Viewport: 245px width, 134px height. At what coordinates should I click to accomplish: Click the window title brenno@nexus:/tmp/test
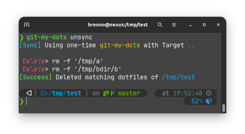118,25
